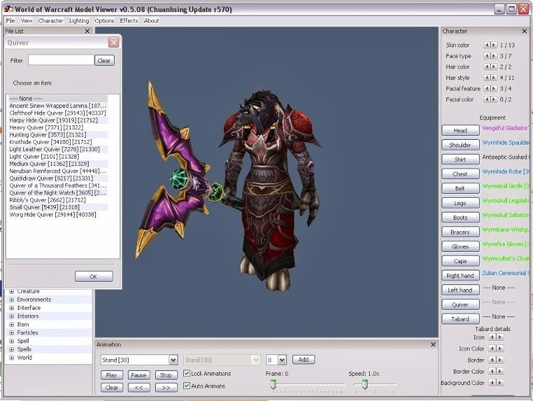Click next arrow for Skin color
The image size is (533, 401).
[494, 45]
